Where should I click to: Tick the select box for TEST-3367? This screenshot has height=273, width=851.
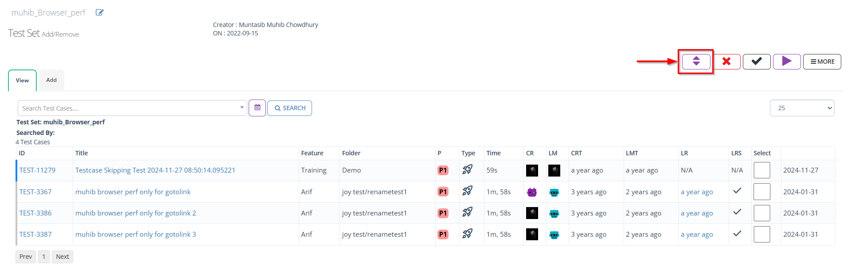(x=761, y=192)
